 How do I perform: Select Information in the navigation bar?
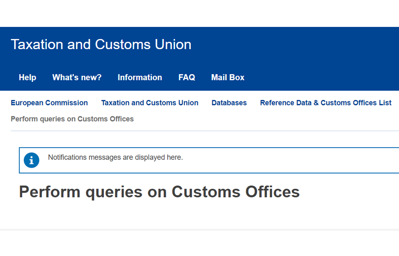(x=140, y=78)
